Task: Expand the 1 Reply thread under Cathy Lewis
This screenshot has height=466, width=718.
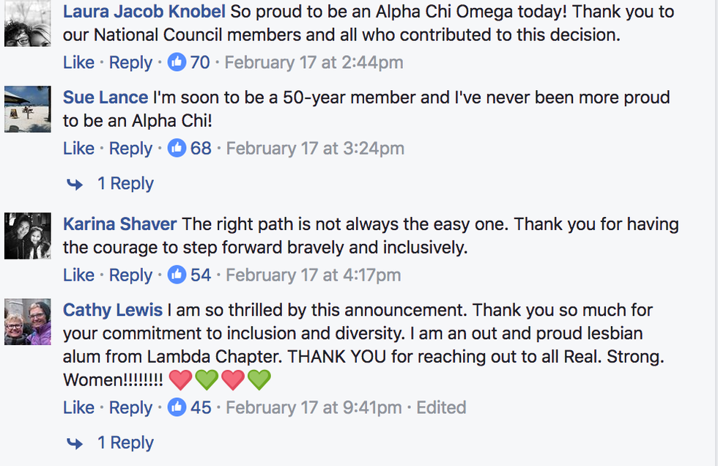Action: (x=125, y=443)
